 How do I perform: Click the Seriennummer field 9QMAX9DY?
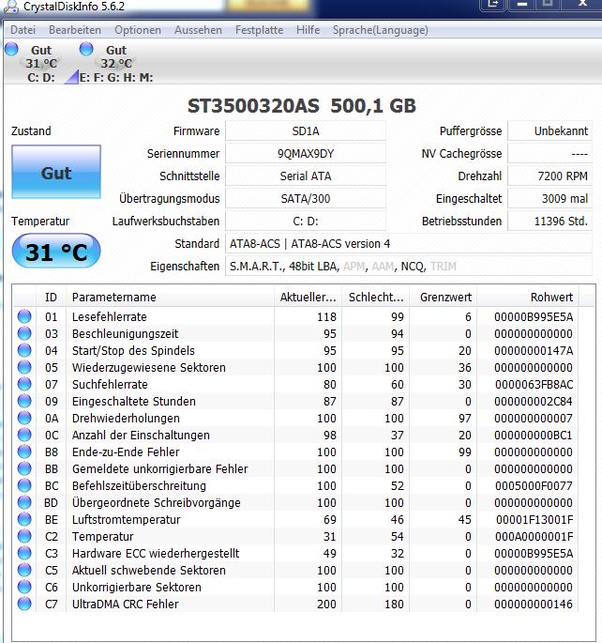306,153
